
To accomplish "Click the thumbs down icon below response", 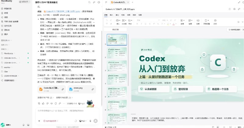I will (47, 103).
